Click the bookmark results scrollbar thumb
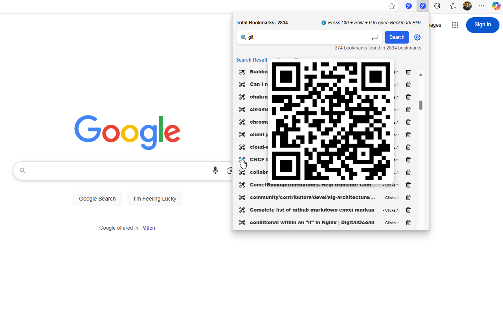The width and height of the screenshot is (503, 314). tap(420, 105)
